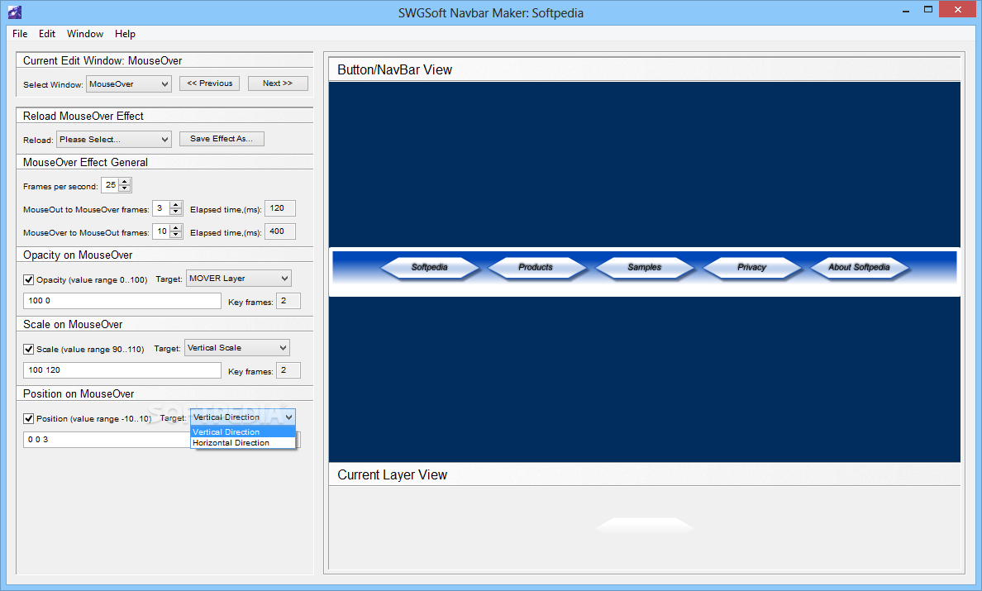Click the opacity values field '100 0'
Viewport: 982px width, 591px height.
(122, 301)
